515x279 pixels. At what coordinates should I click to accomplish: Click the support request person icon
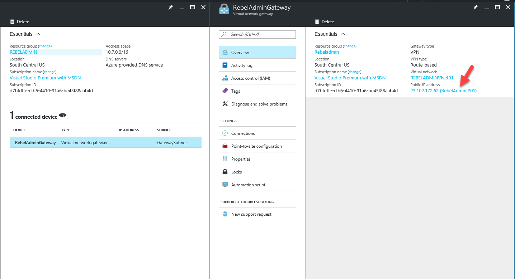coord(225,214)
